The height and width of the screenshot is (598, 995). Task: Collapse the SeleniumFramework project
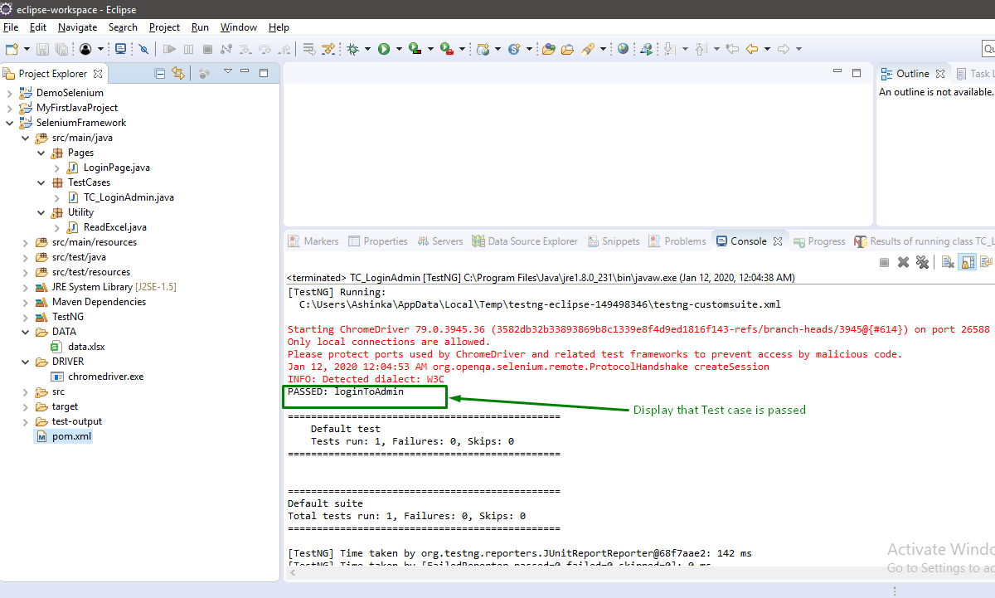(9, 123)
